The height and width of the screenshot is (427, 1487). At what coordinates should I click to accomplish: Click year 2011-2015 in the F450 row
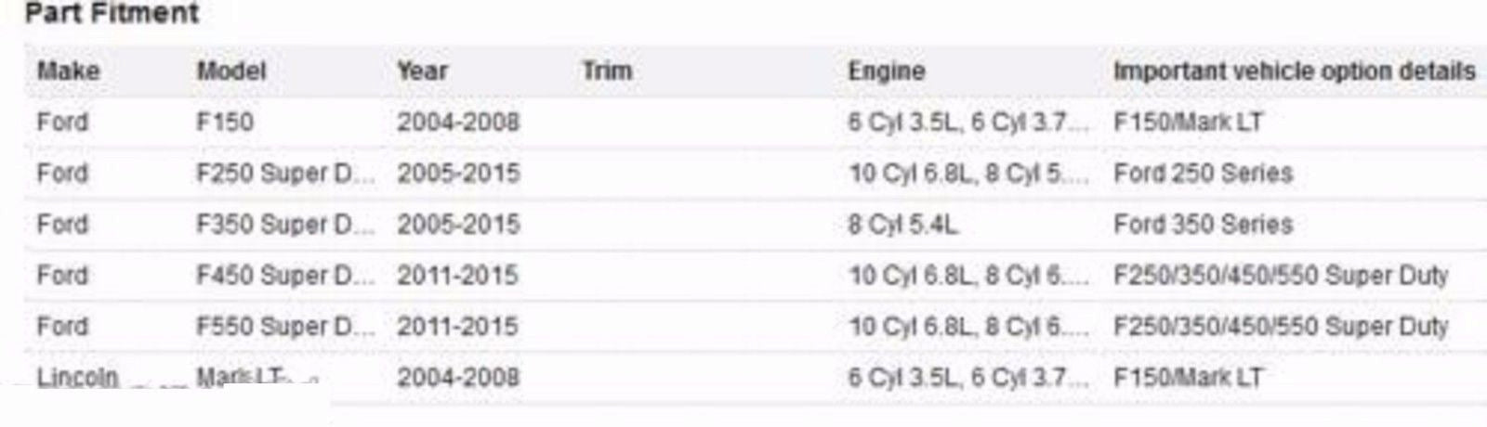tap(457, 276)
